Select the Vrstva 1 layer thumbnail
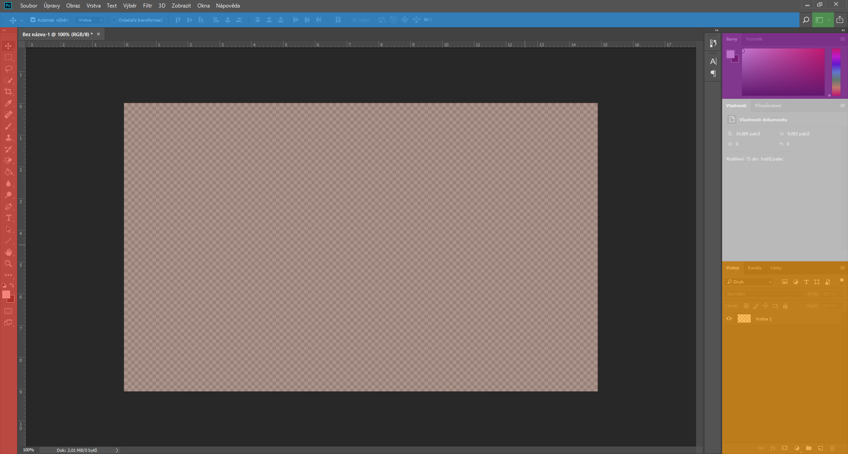Image resolution: width=848 pixels, height=454 pixels. 744,319
